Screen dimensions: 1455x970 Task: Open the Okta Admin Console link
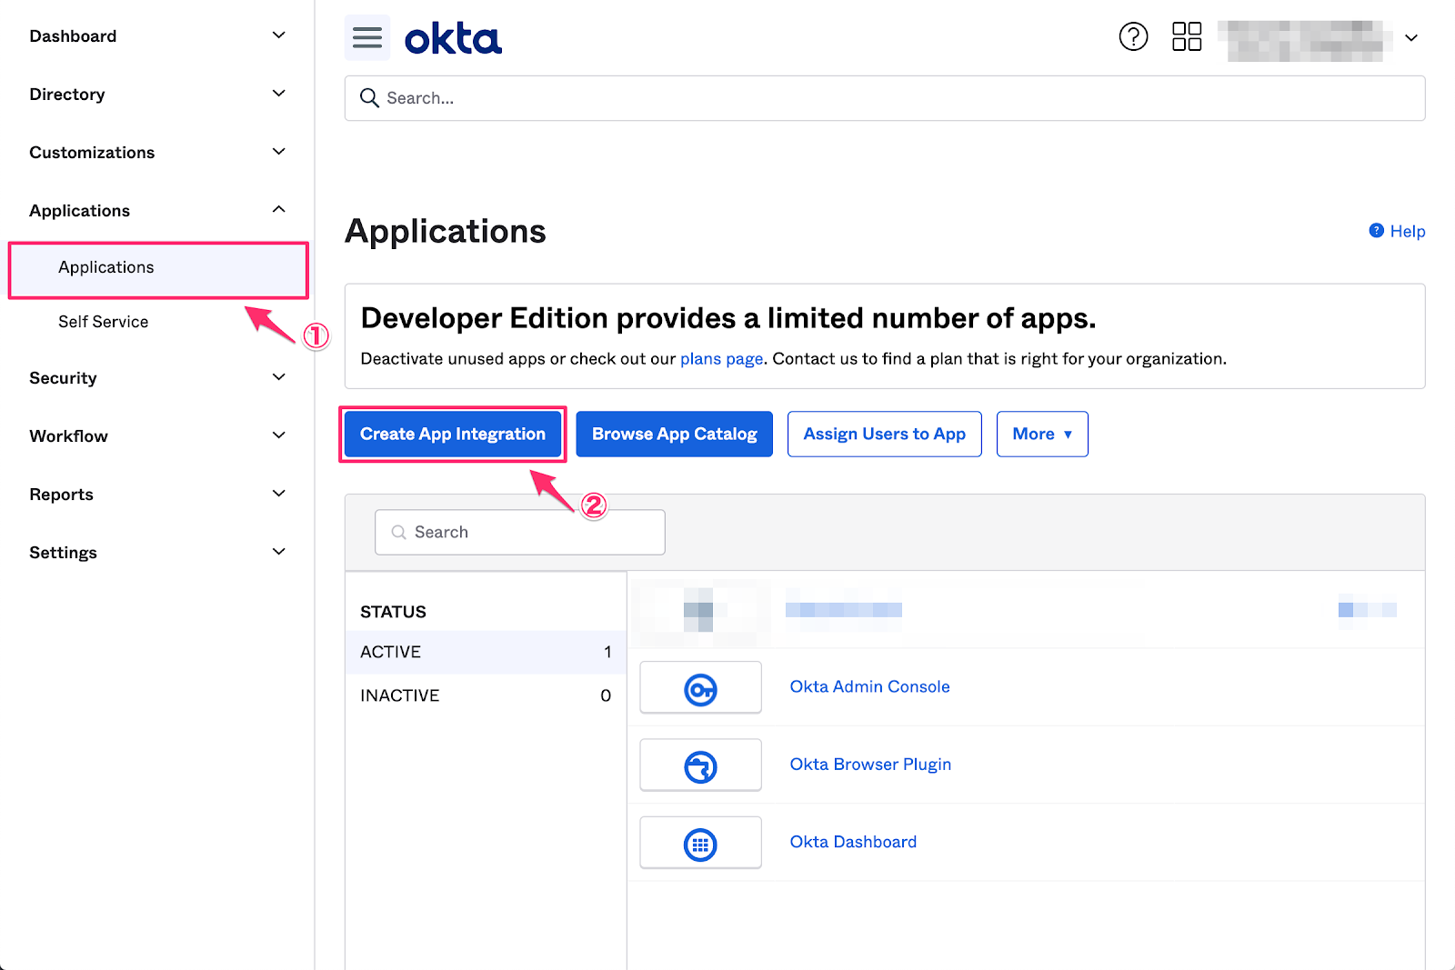coord(869,687)
